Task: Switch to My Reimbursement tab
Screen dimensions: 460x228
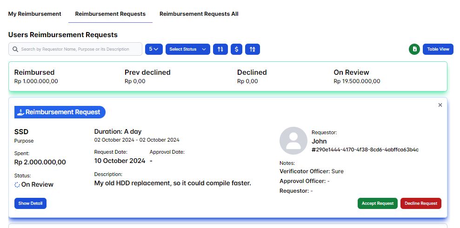Action: click(x=35, y=14)
